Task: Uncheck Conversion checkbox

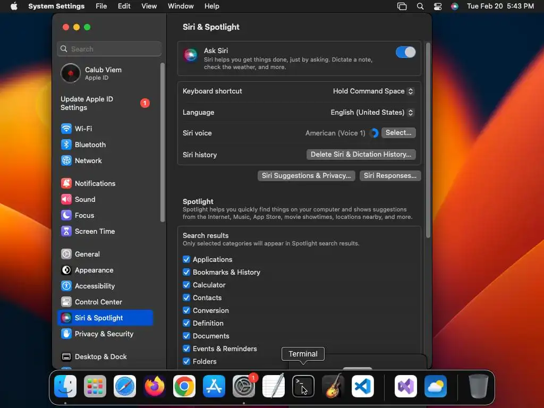Action: pos(186,310)
